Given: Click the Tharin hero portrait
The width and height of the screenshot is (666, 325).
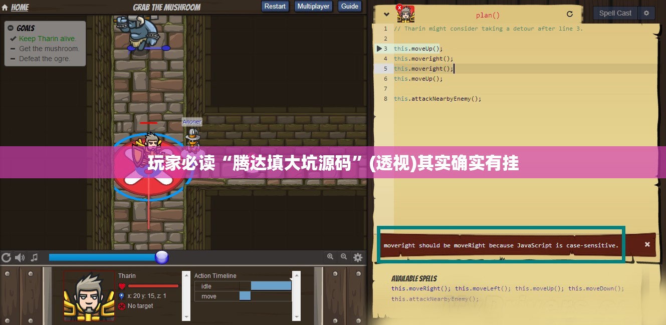Looking at the screenshot, I should (x=89, y=295).
